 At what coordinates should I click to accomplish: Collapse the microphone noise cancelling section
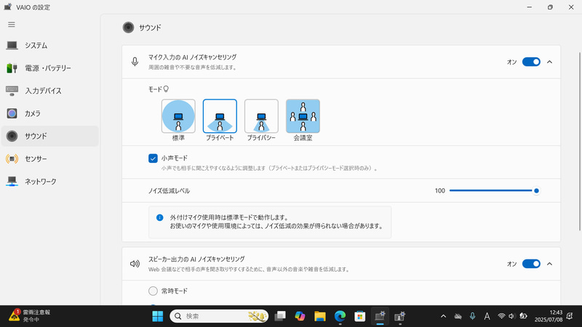(x=550, y=62)
